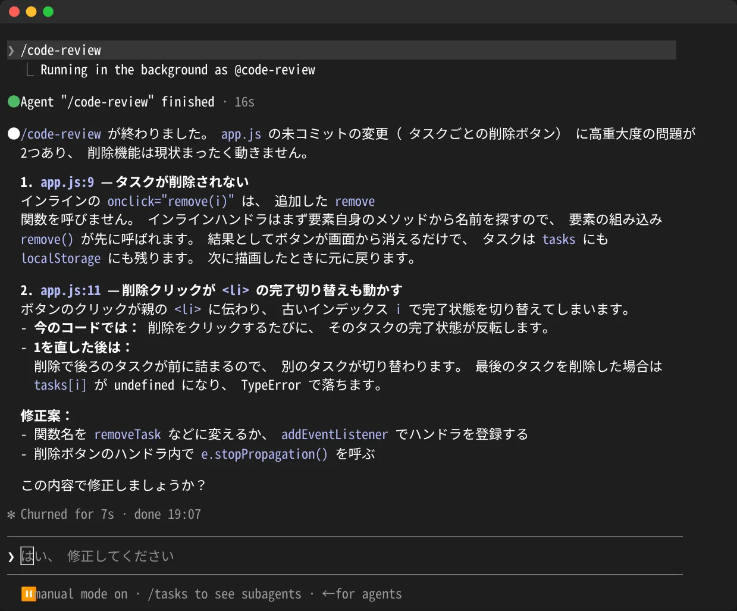Screen dimensions: 737x611
Task: Click the app.js file reference in summary
Action: [x=241, y=134]
